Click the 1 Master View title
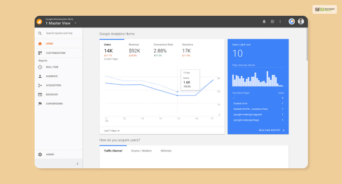Viewport: 342px width, 184px height. [x=58, y=23]
